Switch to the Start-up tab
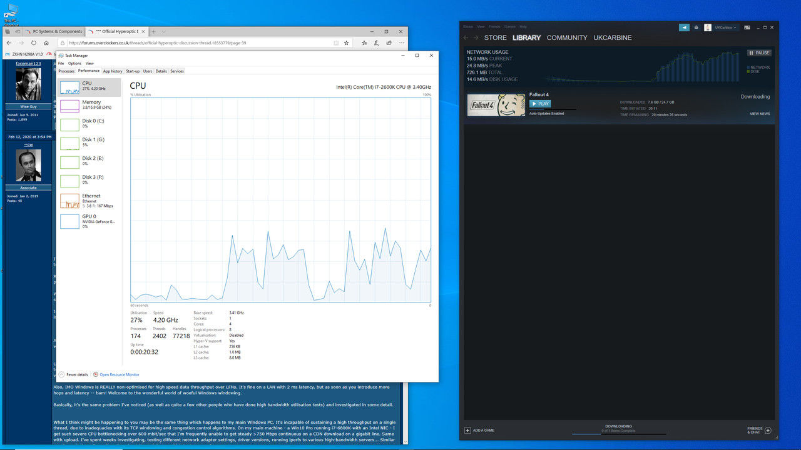Image resolution: width=801 pixels, height=450 pixels. [x=133, y=71]
